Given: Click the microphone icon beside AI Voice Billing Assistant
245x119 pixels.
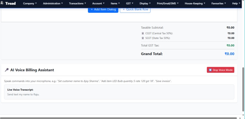Looking at the screenshot, I should (x=7, y=70).
